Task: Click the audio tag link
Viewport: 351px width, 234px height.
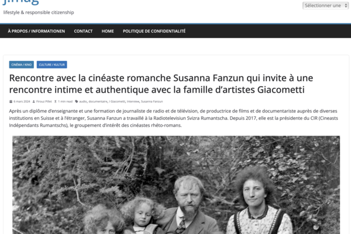Action: click(x=83, y=101)
